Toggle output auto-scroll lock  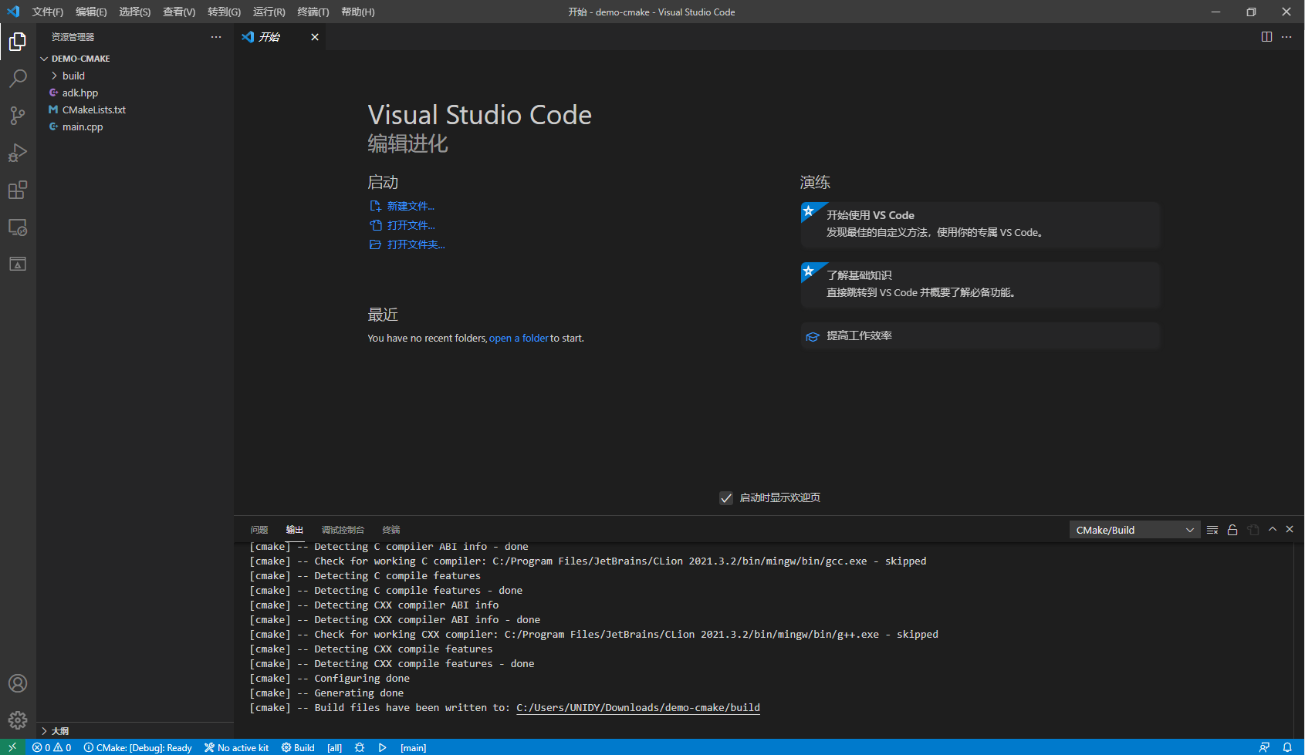[x=1232, y=530]
